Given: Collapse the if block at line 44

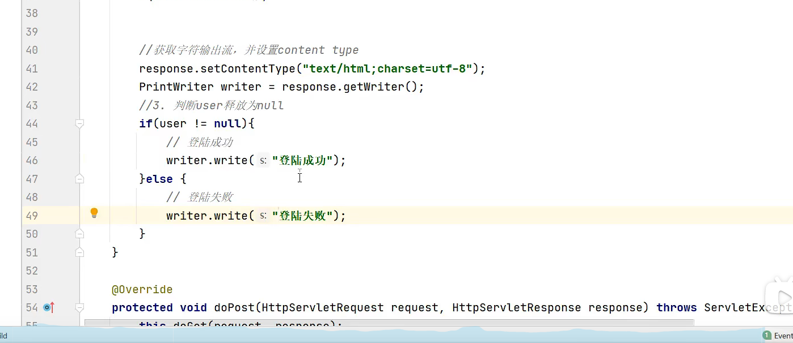Looking at the screenshot, I should click(x=79, y=123).
